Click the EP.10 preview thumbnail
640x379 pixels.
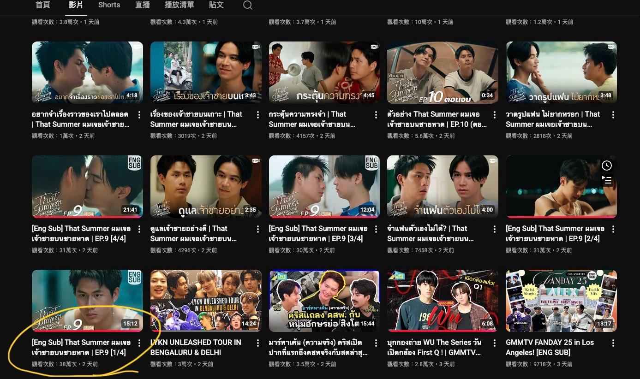tap(443, 72)
